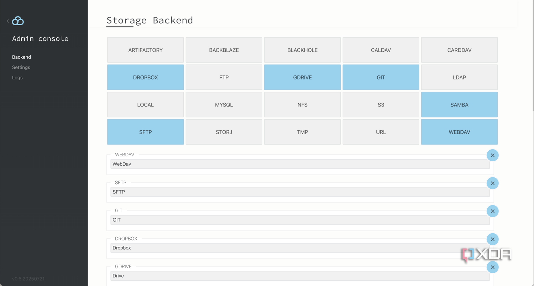Screen dimensions: 534x286
Task: Click the cloud logo icon in sidebar
Action: (x=18, y=21)
